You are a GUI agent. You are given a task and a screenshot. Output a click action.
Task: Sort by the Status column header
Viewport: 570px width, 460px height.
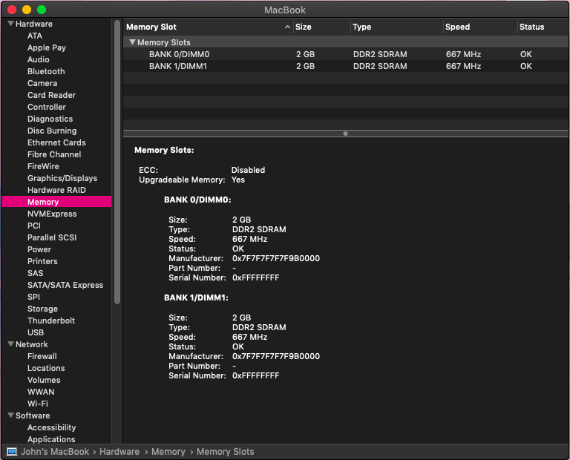click(x=531, y=27)
